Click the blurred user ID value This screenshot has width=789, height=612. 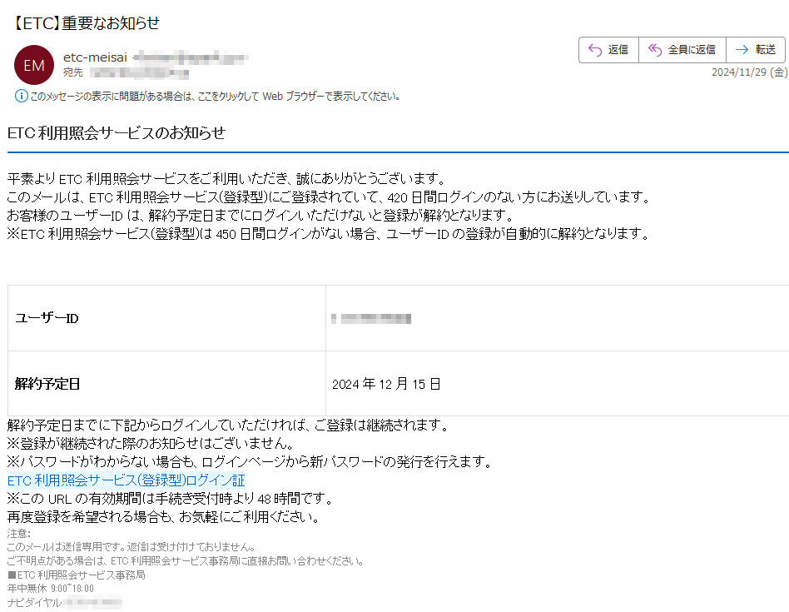(371, 318)
